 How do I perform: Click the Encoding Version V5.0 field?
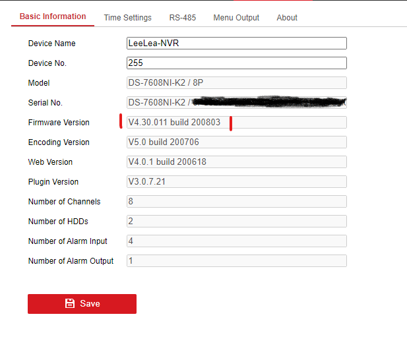[236, 142]
